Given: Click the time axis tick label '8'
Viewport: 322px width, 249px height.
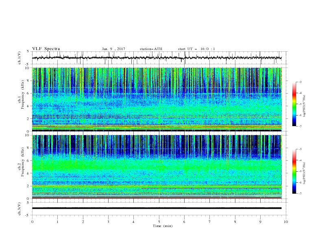Looking at the screenshot, I should 235,222.
